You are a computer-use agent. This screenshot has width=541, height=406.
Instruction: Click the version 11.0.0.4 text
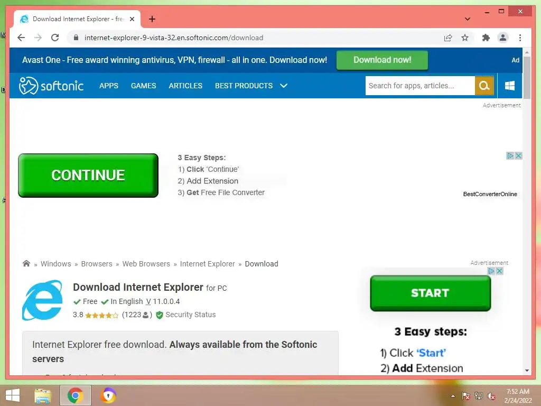(x=166, y=301)
